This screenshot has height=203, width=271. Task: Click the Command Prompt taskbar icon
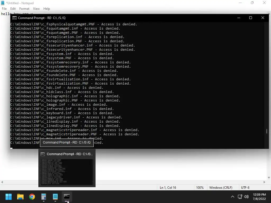click(x=67, y=197)
